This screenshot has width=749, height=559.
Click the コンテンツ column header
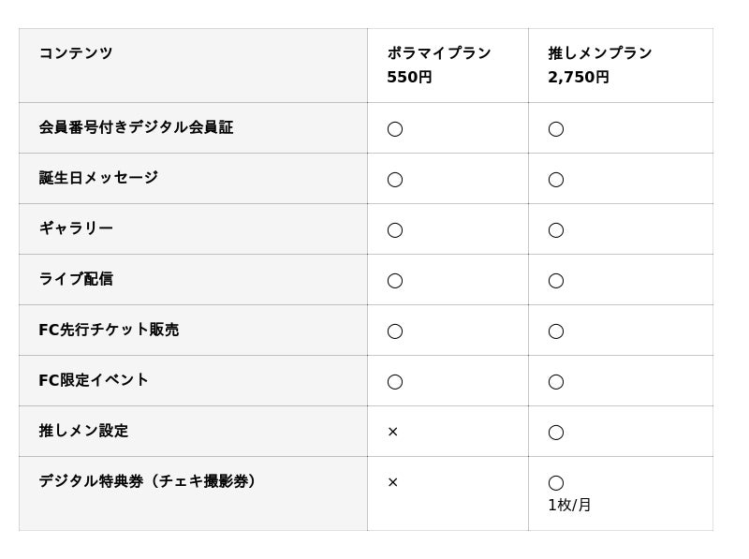[76, 53]
